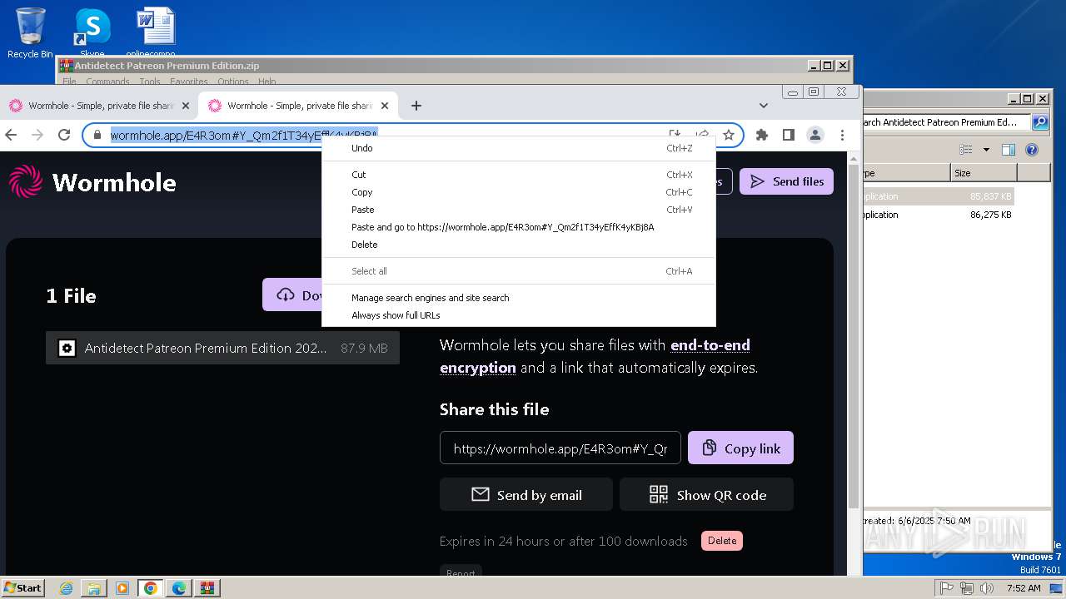The height and width of the screenshot is (599, 1066).
Task: Click the taskbar clock showing 7:52 AM
Action: click(x=1023, y=588)
